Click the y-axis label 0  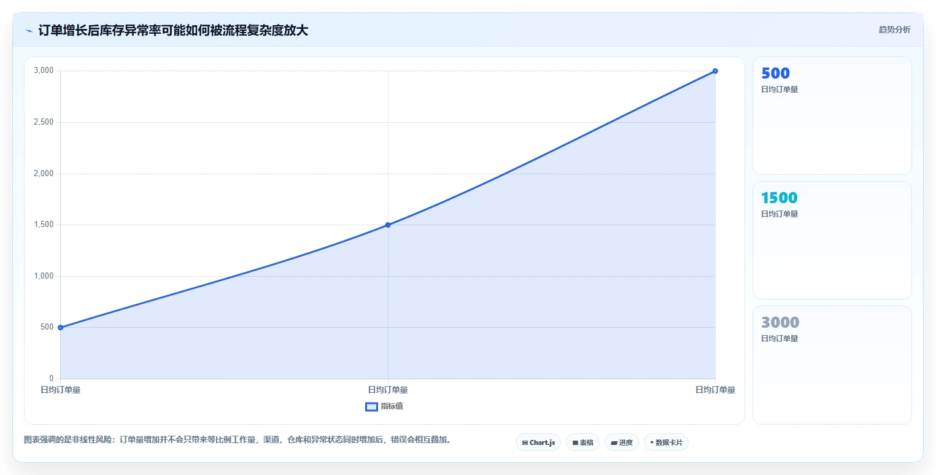[x=52, y=379]
